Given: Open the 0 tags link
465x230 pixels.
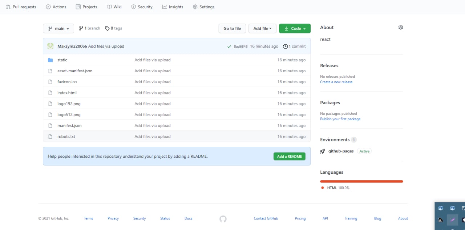Looking at the screenshot, I should 113,28.
